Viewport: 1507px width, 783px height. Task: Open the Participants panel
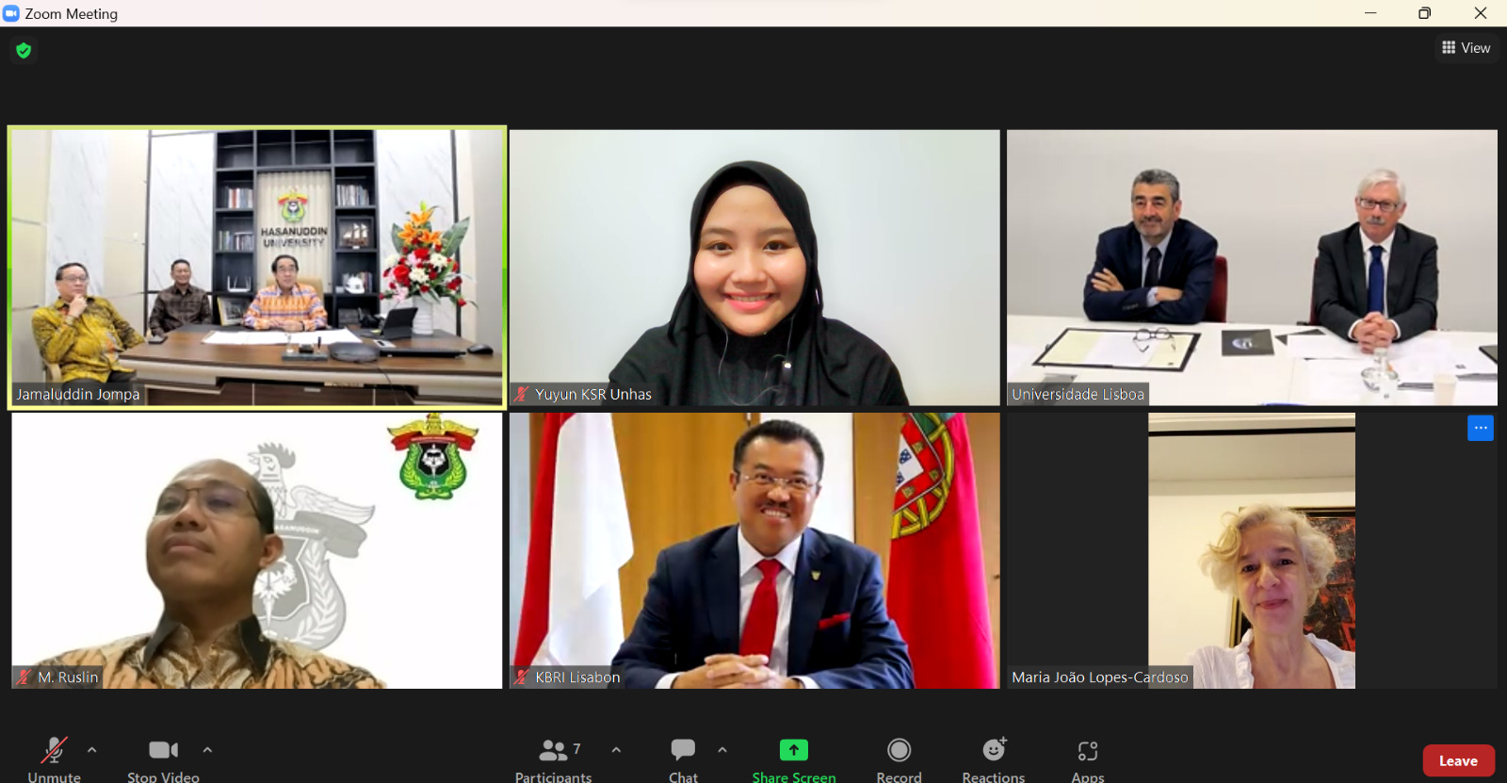[x=554, y=759]
